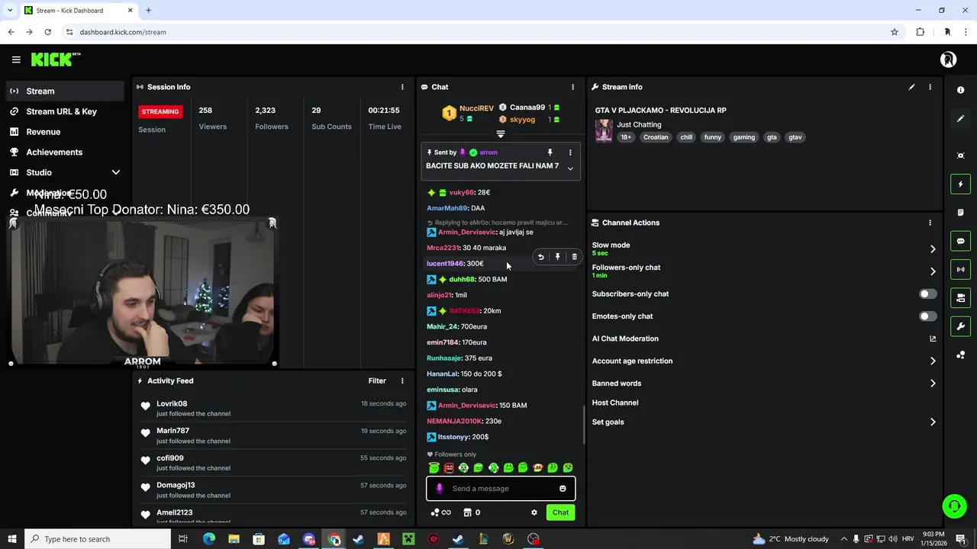The image size is (977, 549).
Task: Open pinned message options menu
Action: pos(569,152)
